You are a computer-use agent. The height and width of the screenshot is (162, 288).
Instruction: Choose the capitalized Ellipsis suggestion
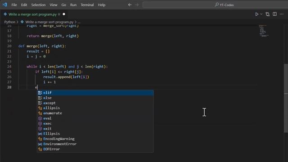coord(95,134)
